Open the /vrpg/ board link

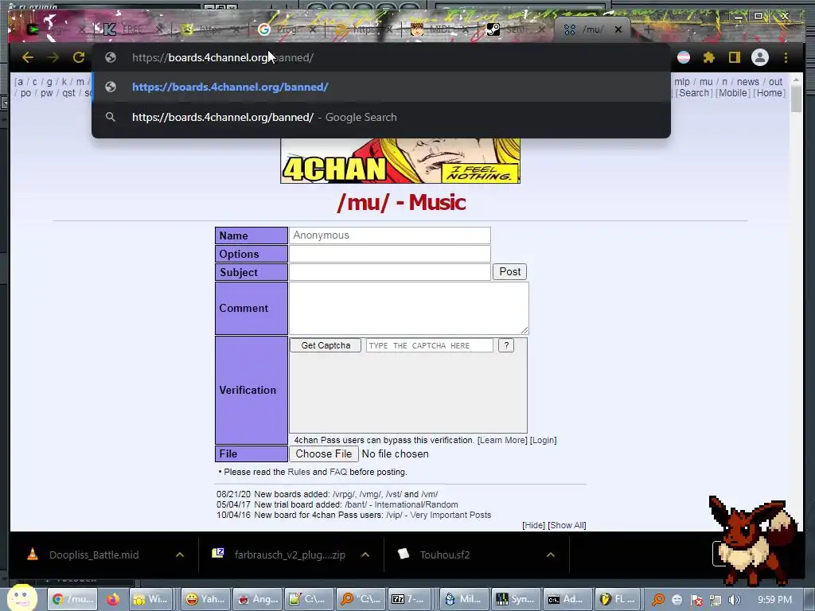(x=345, y=494)
